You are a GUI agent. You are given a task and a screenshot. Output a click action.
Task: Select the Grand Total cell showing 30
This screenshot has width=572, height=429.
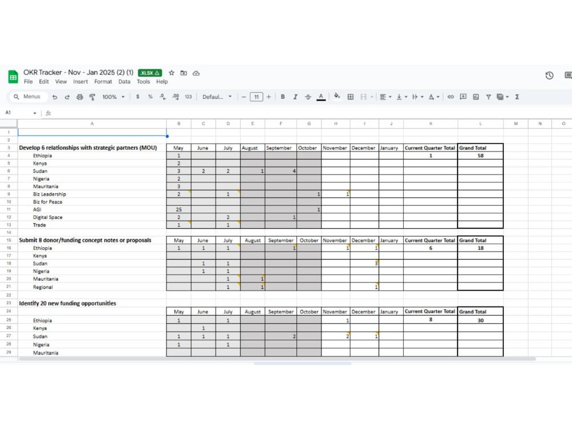pyautogui.click(x=480, y=320)
